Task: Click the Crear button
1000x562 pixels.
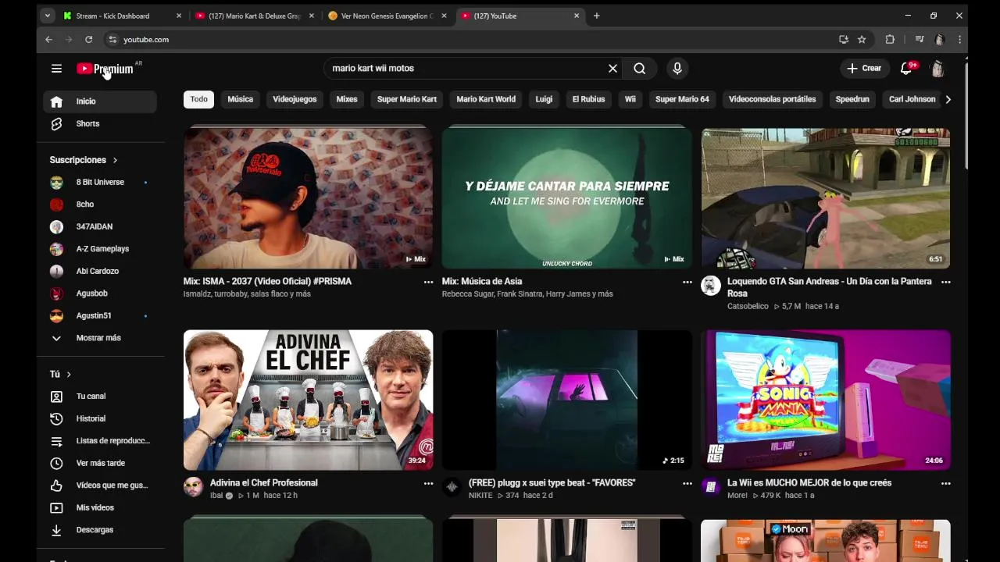Action: tap(863, 69)
